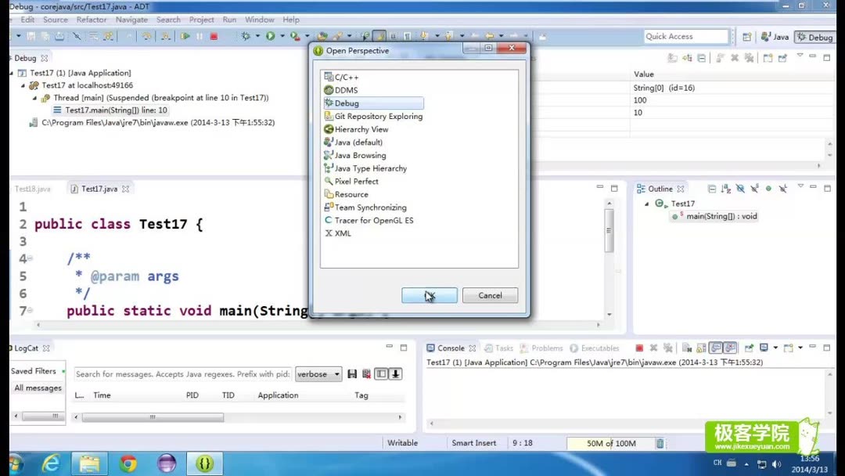Expand the Thread [main] node in Debug view
This screenshot has height=476, width=845.
(37, 98)
